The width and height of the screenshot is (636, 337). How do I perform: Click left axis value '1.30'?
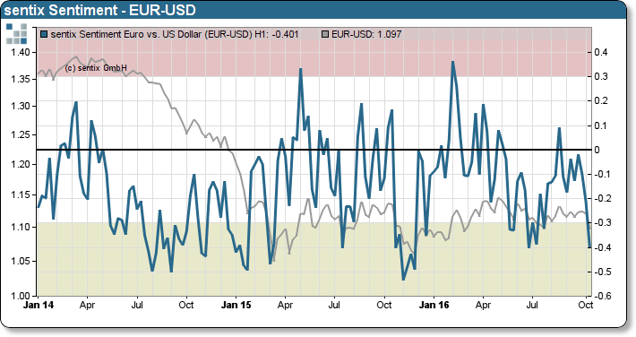[21, 106]
